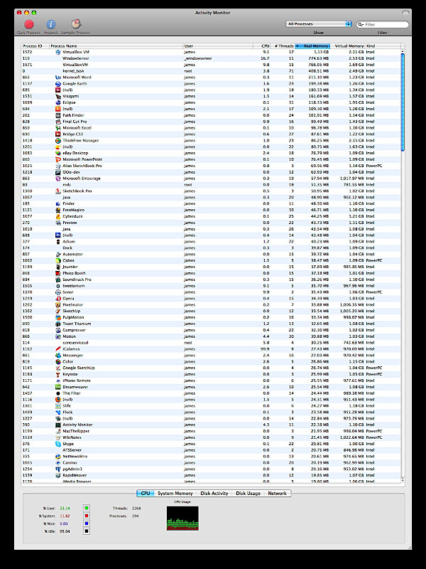Select the Opera process icon
This screenshot has height=569, width=426.
[x=58, y=298]
